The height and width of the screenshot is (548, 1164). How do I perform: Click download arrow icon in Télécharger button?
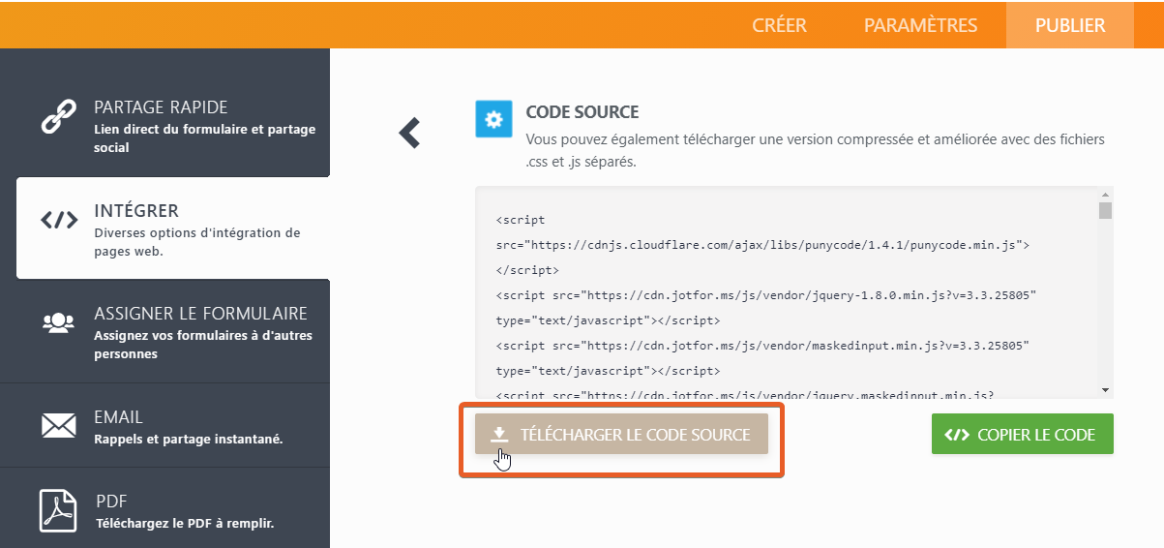point(499,435)
